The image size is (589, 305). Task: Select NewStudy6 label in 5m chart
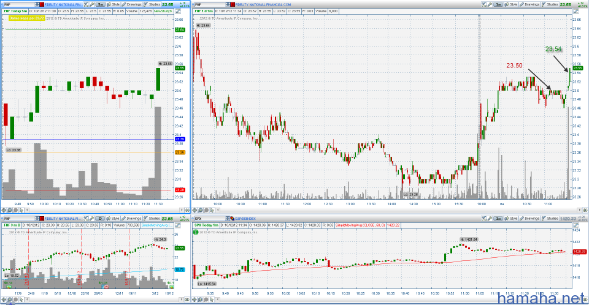coord(163,11)
